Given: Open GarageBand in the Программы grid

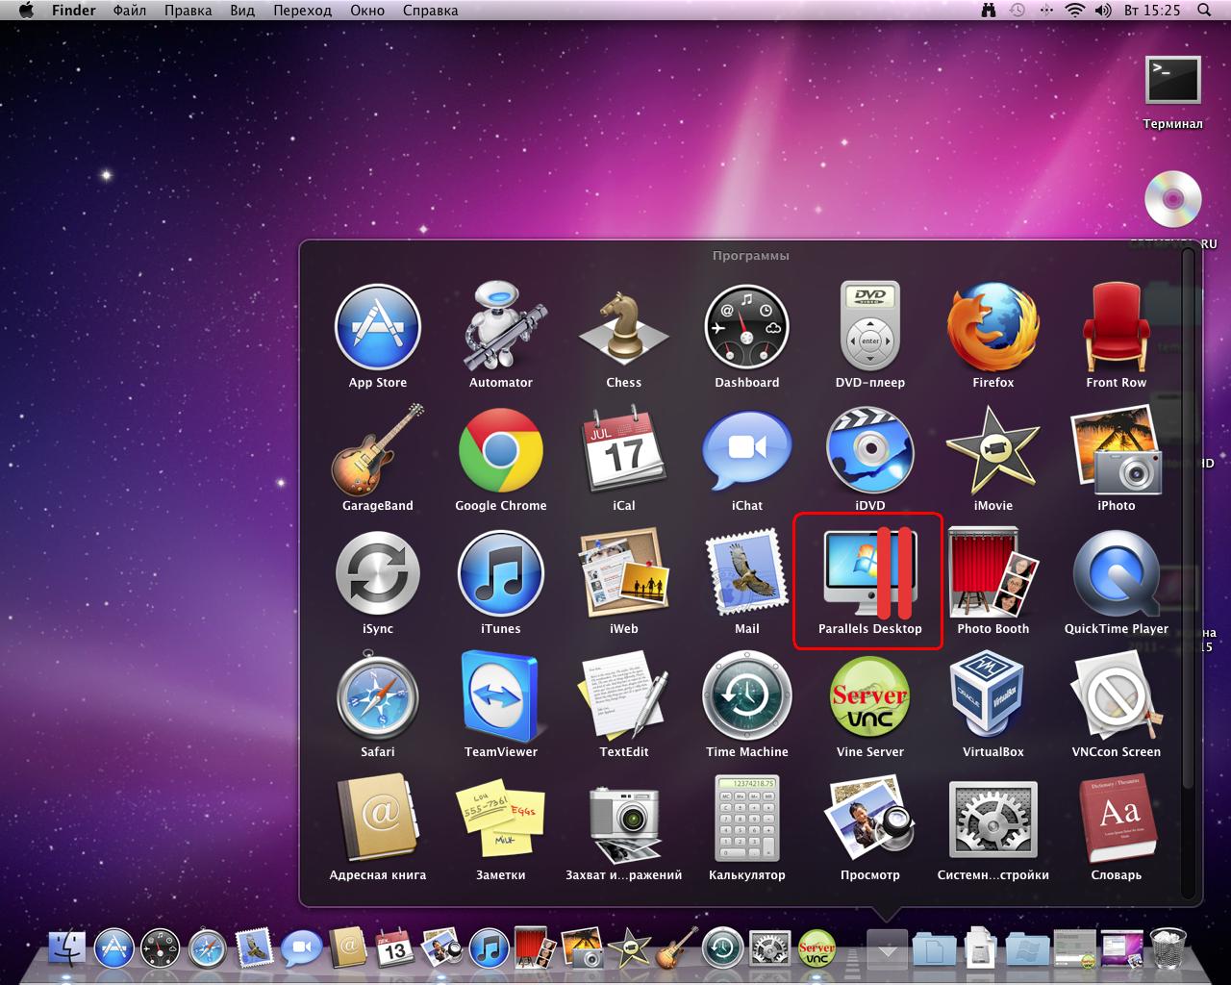Looking at the screenshot, I should tap(378, 451).
